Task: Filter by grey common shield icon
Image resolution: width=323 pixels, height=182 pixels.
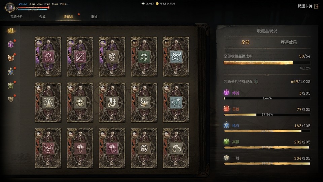Action: 11,99
